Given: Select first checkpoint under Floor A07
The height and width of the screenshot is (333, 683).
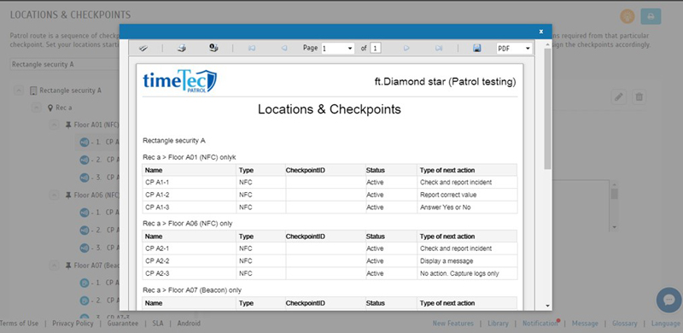Looking at the screenshot, I should click(x=100, y=283).
